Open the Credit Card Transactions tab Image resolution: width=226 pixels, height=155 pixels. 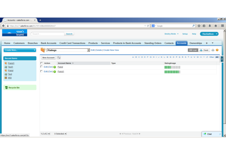[72, 43]
